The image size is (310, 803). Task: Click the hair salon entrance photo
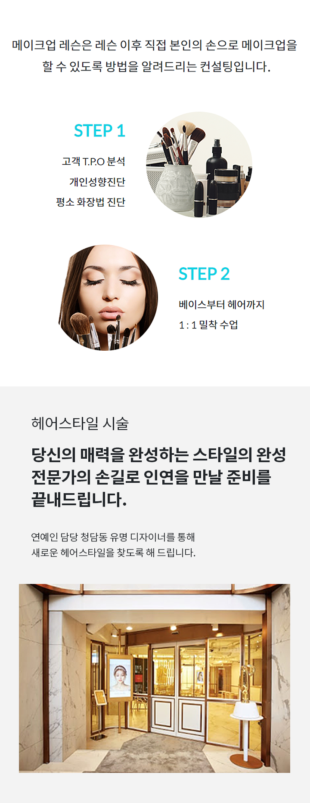pyautogui.click(x=155, y=678)
